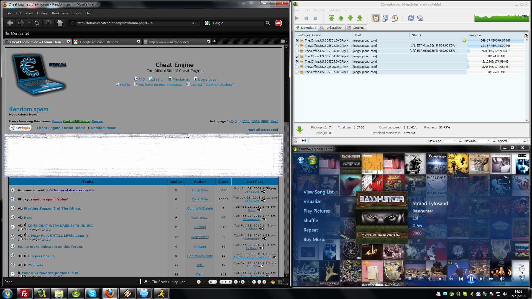Click the JDownloader update refresh icon
Image resolution: width=532 pixels, height=299 pixels.
pos(411,18)
